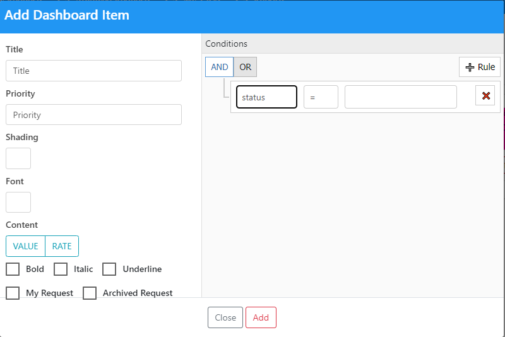Check the Underline option
Viewport: 505px width, 337px height.
point(109,269)
